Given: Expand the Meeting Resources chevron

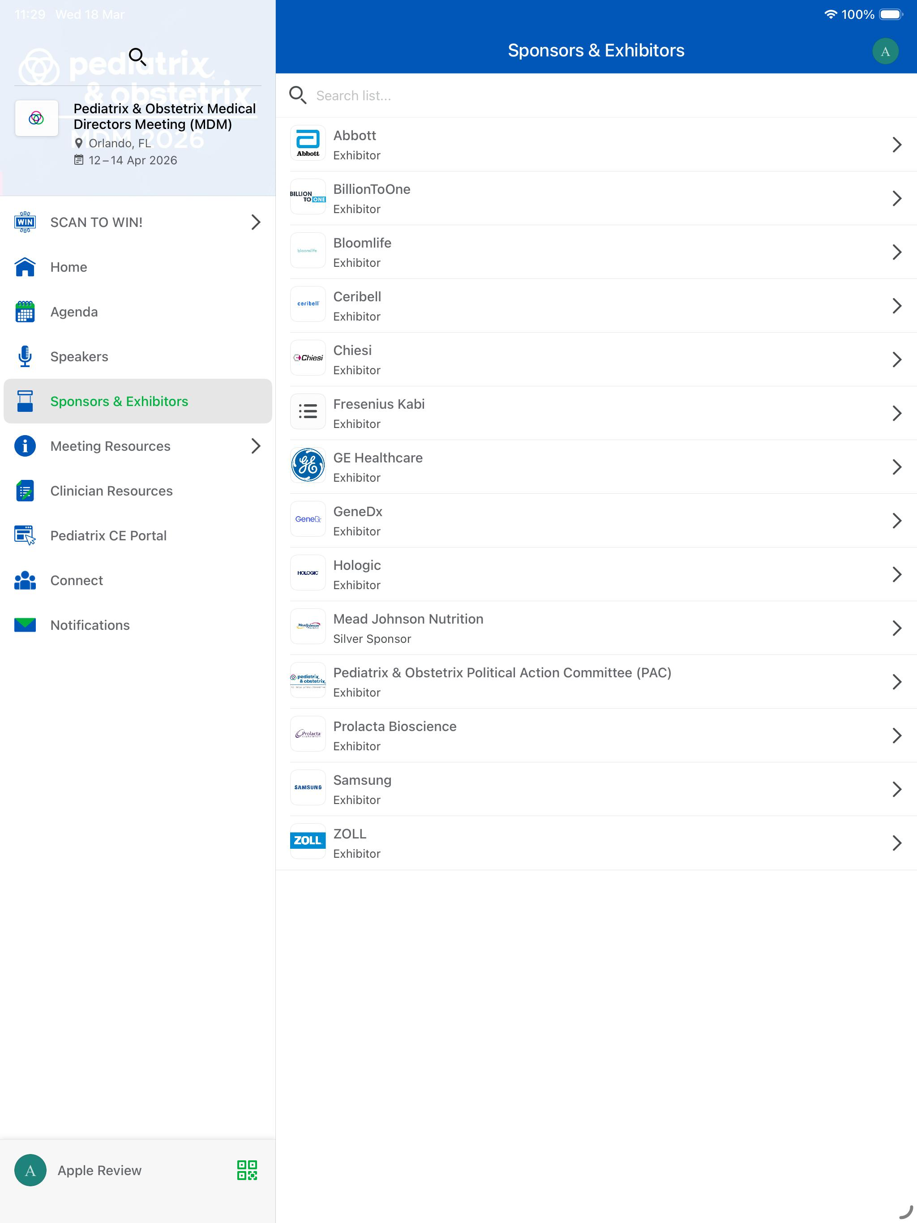Looking at the screenshot, I should coord(256,446).
